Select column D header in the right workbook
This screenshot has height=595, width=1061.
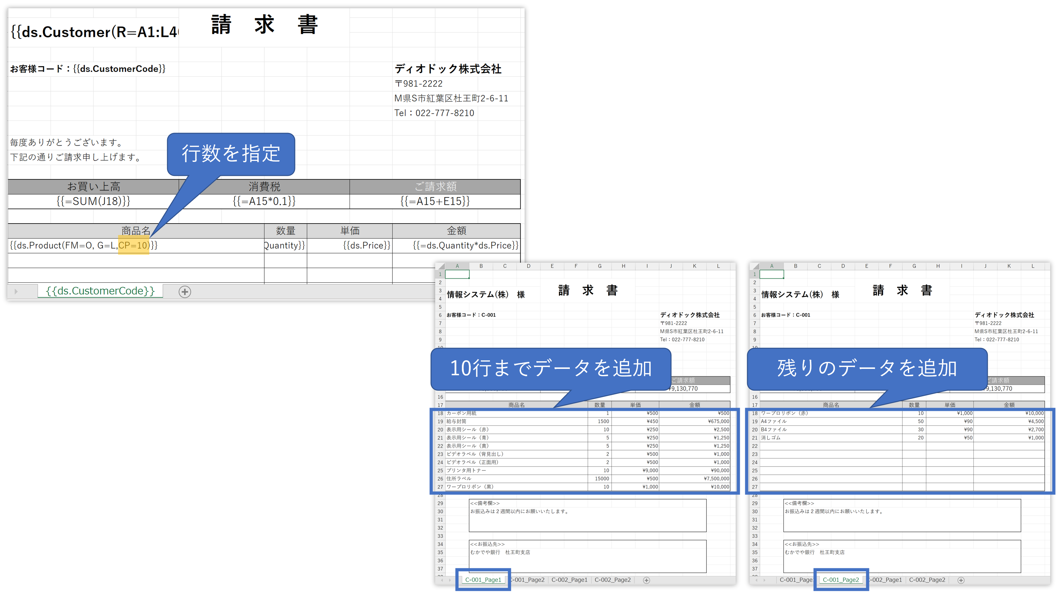843,266
